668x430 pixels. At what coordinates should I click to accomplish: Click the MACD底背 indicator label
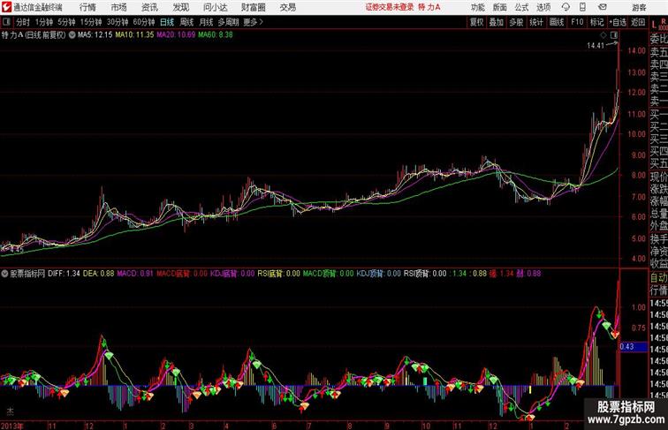(173, 274)
